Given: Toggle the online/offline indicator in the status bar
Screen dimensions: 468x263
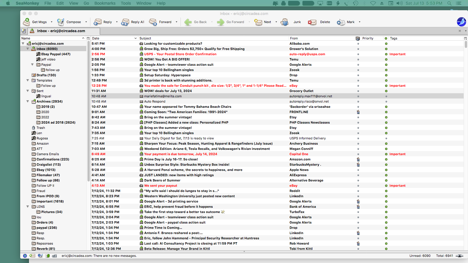Looking at the screenshot, I should tap(460, 256).
